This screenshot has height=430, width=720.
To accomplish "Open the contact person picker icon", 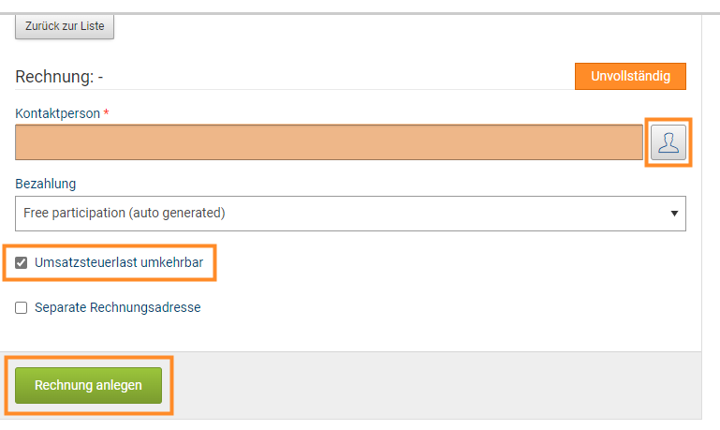I will pyautogui.click(x=669, y=142).
